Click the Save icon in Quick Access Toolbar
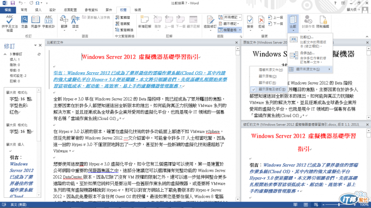371x208 pixels. (13, 3)
